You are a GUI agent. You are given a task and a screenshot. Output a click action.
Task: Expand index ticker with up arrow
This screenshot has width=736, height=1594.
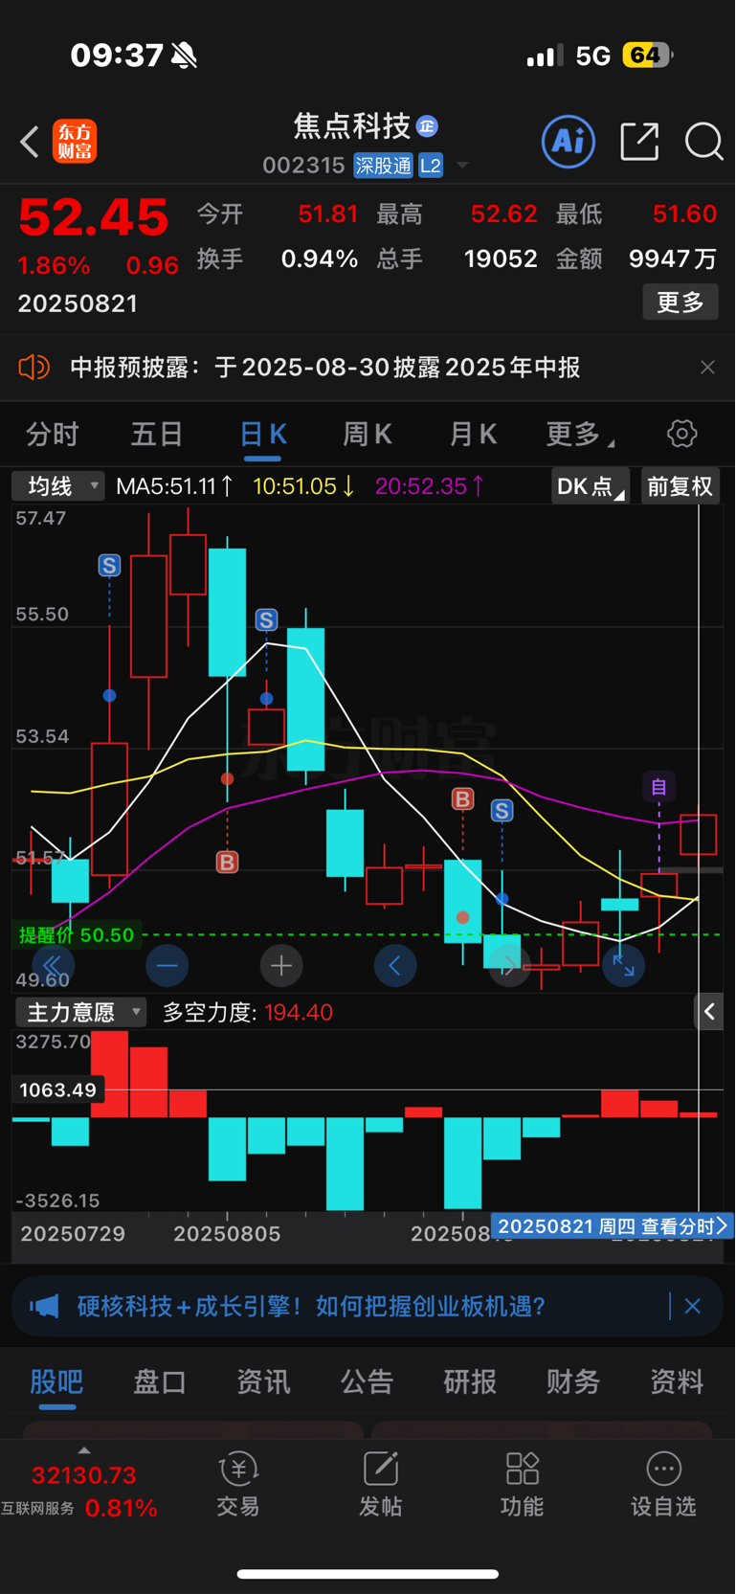[84, 1451]
